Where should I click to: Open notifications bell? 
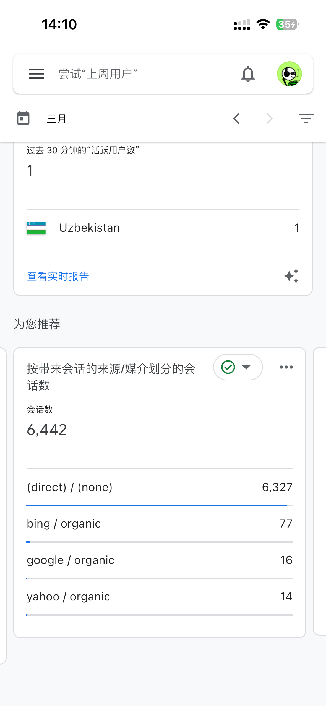(248, 74)
